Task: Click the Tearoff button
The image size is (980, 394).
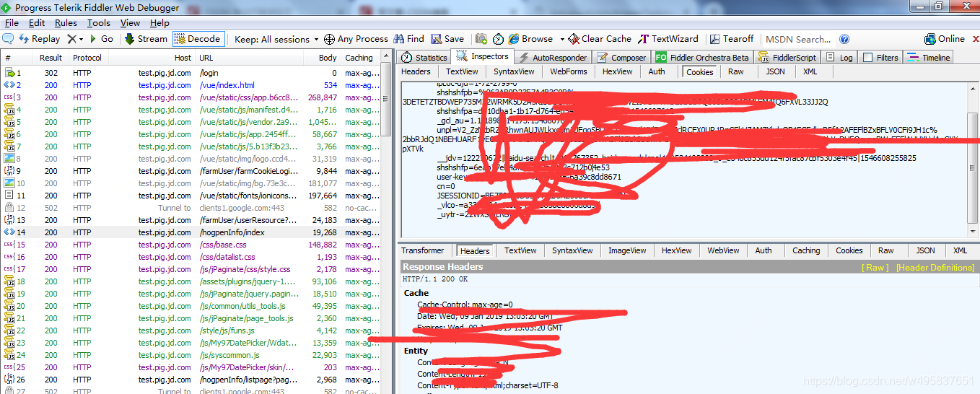Action: click(x=732, y=39)
